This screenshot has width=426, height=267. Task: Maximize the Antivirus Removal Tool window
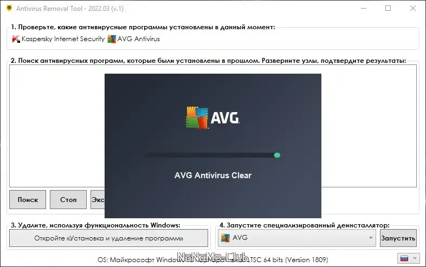(x=388, y=9)
